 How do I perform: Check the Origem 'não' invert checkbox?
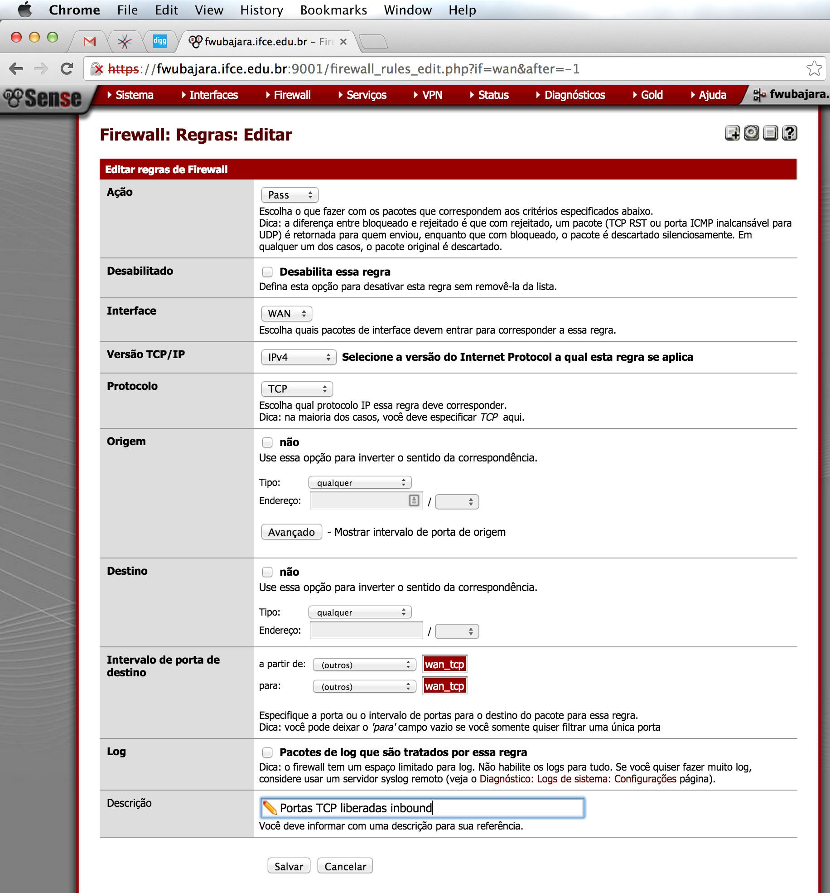(267, 442)
